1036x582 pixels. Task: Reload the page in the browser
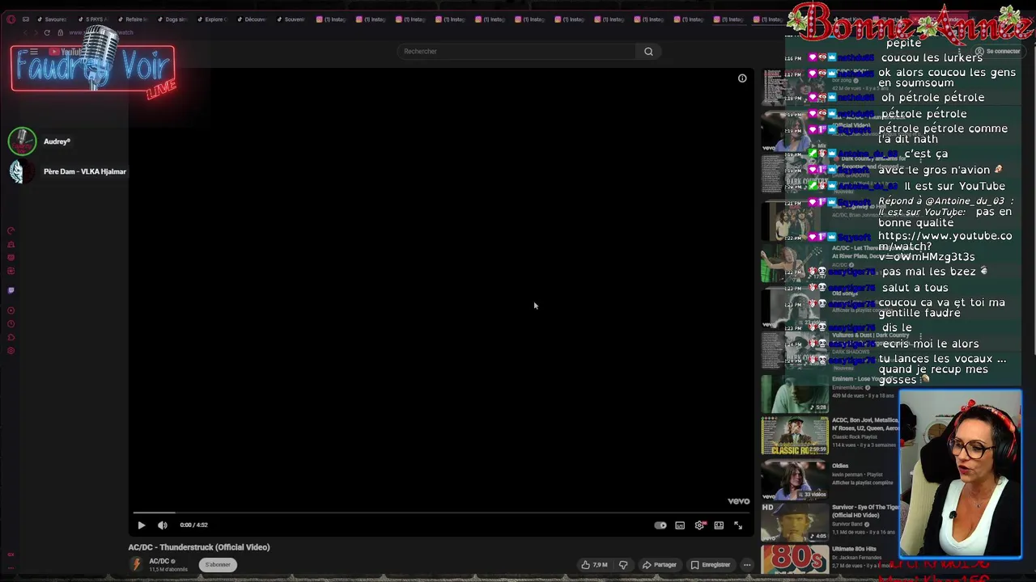click(x=47, y=32)
